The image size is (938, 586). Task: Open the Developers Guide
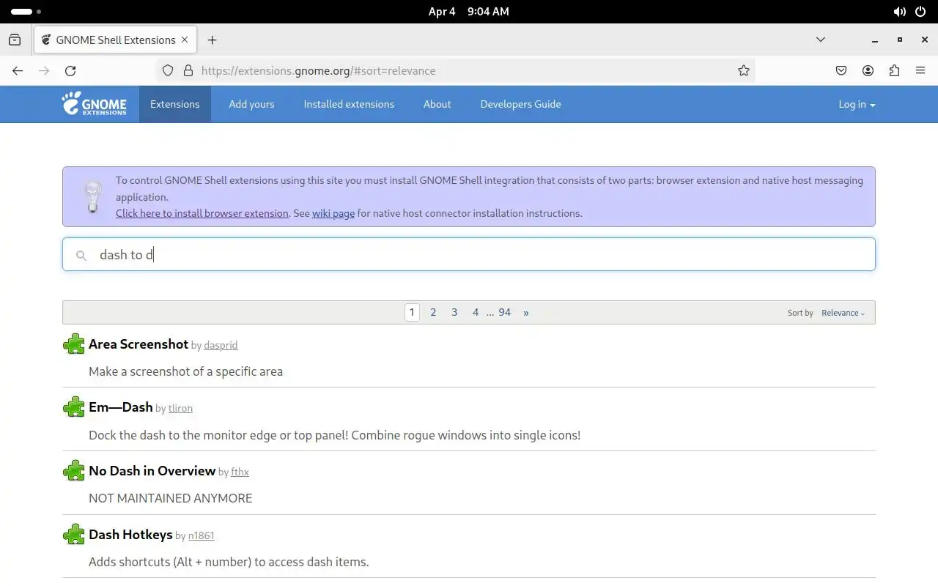[x=520, y=104]
